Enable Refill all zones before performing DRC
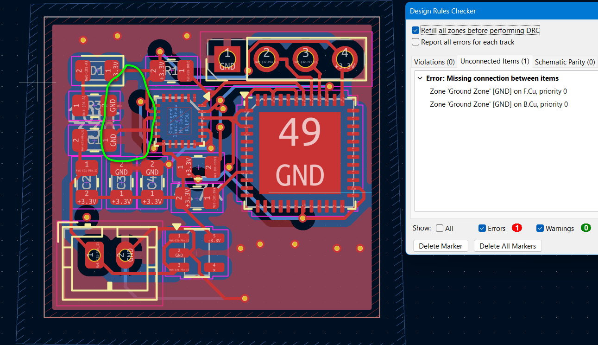The height and width of the screenshot is (345, 598). coord(415,30)
